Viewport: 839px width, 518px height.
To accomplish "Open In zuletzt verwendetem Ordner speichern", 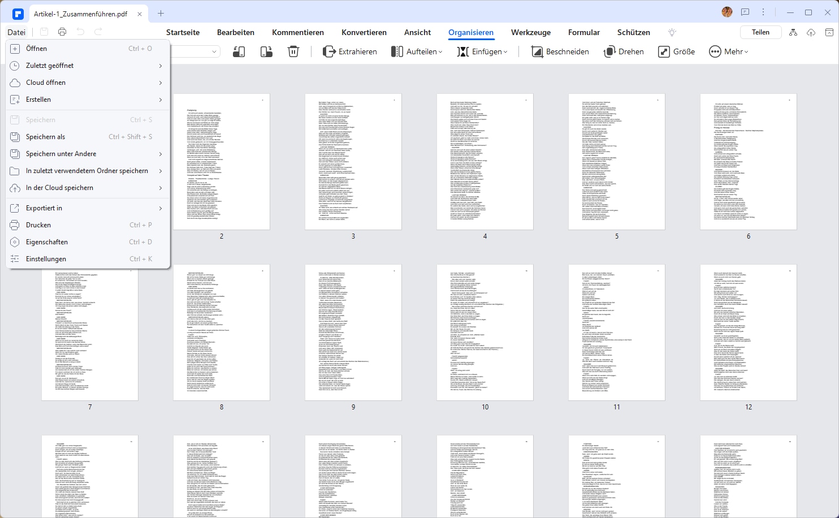I will pos(88,171).
